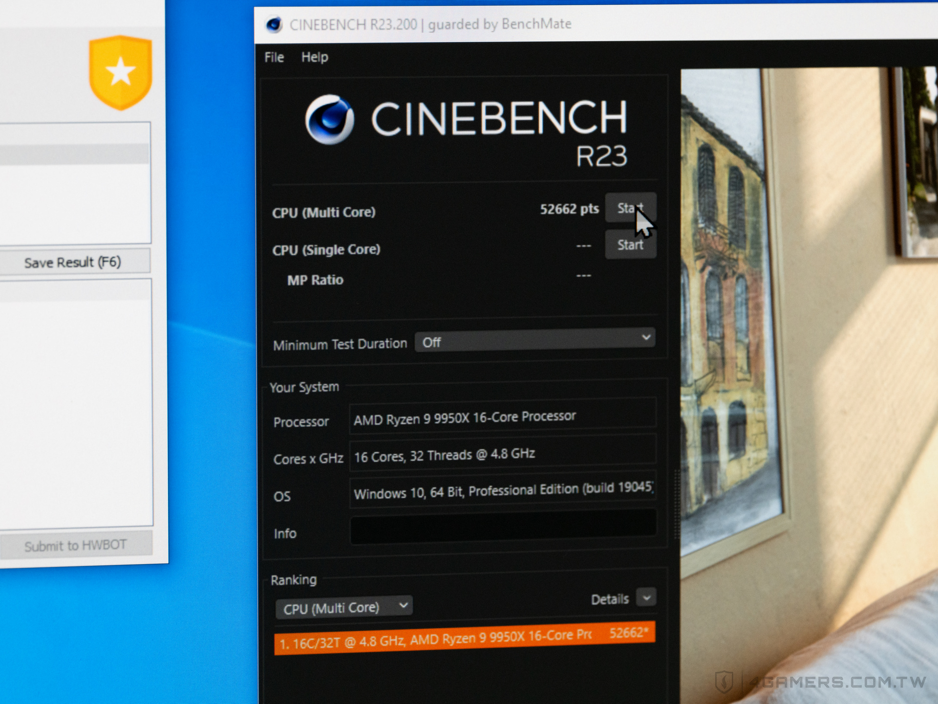Click the 52662* ranking score value
The width and height of the screenshot is (938, 704).
click(628, 633)
